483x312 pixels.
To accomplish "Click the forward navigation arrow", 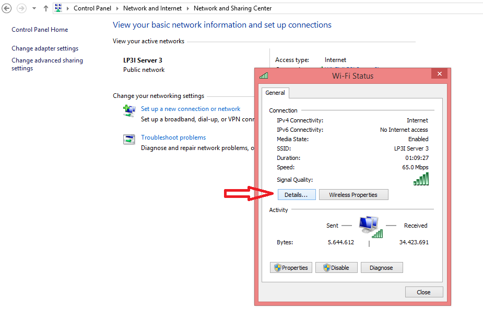I will click(21, 8).
